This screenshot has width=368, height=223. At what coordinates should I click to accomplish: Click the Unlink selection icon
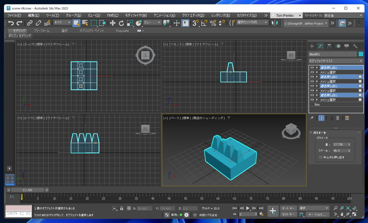(x=38, y=23)
